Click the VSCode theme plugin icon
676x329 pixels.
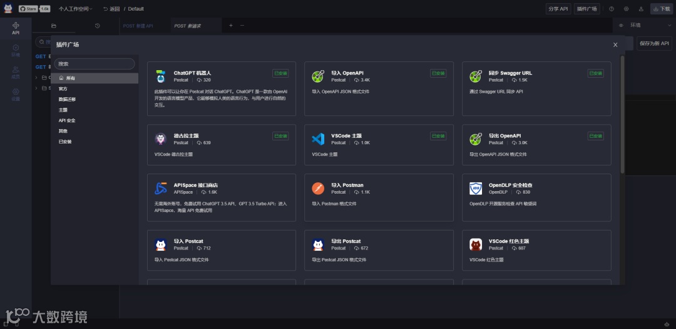coord(318,139)
